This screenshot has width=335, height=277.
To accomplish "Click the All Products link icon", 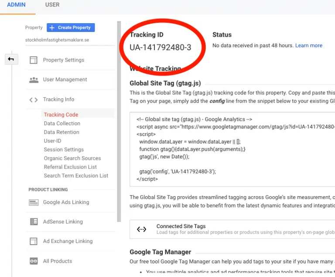I will click(34, 261).
